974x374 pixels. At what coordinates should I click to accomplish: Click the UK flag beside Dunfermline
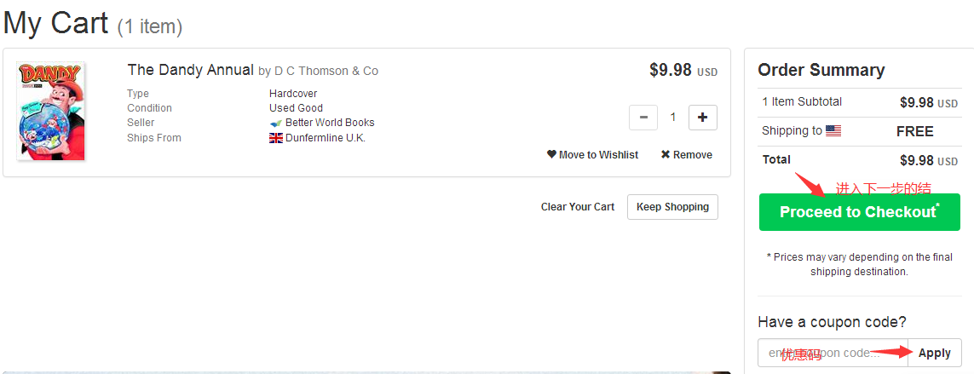[x=276, y=138]
